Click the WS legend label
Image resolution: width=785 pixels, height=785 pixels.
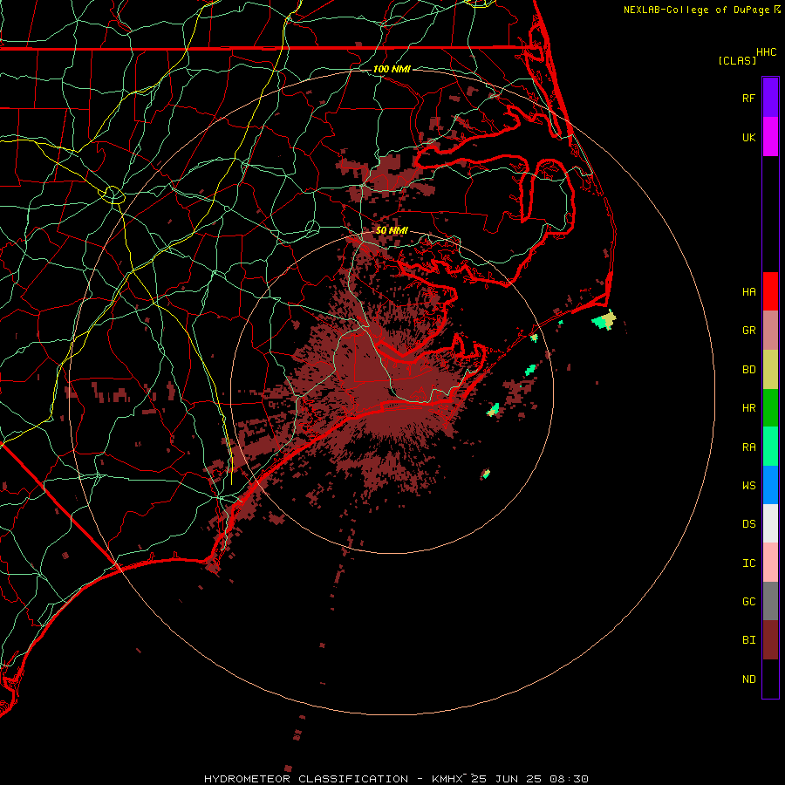748,486
